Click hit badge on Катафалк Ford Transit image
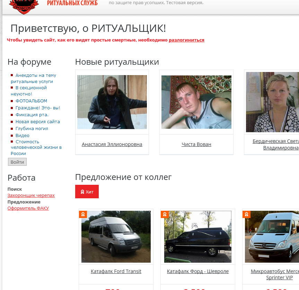The image size is (299, 290). click(x=82, y=214)
